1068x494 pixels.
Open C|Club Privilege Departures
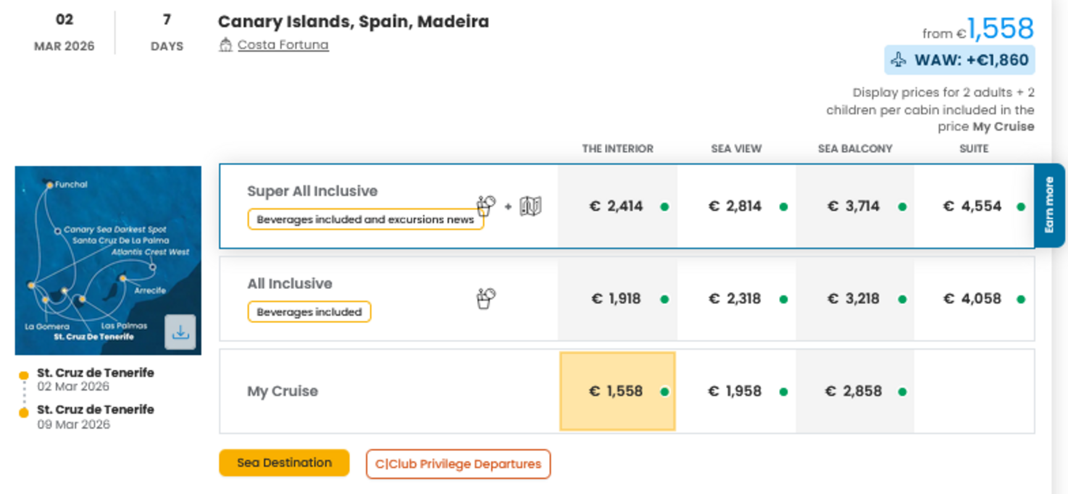tap(457, 464)
